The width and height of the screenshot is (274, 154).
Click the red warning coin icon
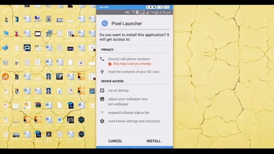pos(110,64)
